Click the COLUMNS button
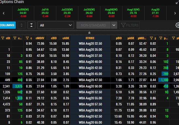 click(x=7, y=25)
